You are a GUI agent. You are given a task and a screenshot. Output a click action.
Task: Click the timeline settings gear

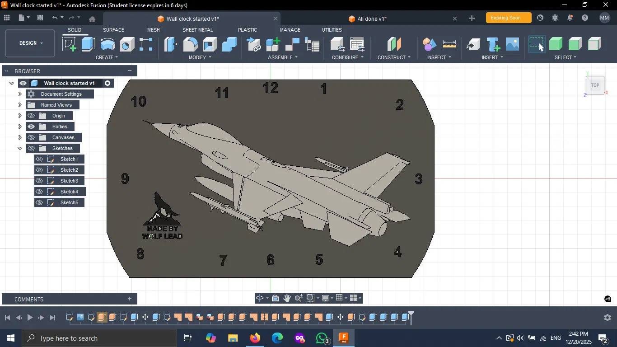click(x=608, y=318)
